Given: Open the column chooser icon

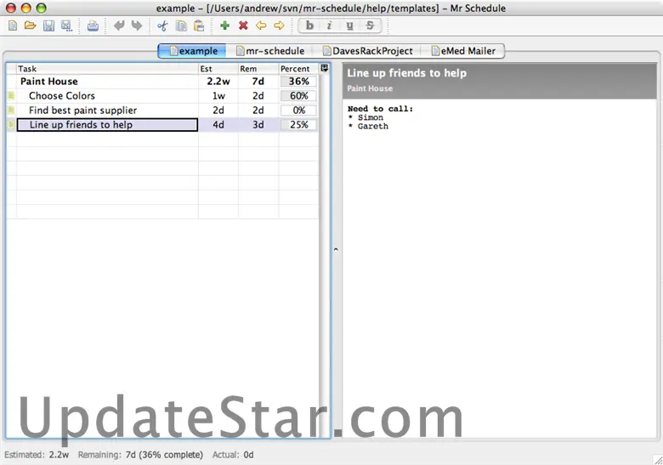Looking at the screenshot, I should [x=325, y=68].
